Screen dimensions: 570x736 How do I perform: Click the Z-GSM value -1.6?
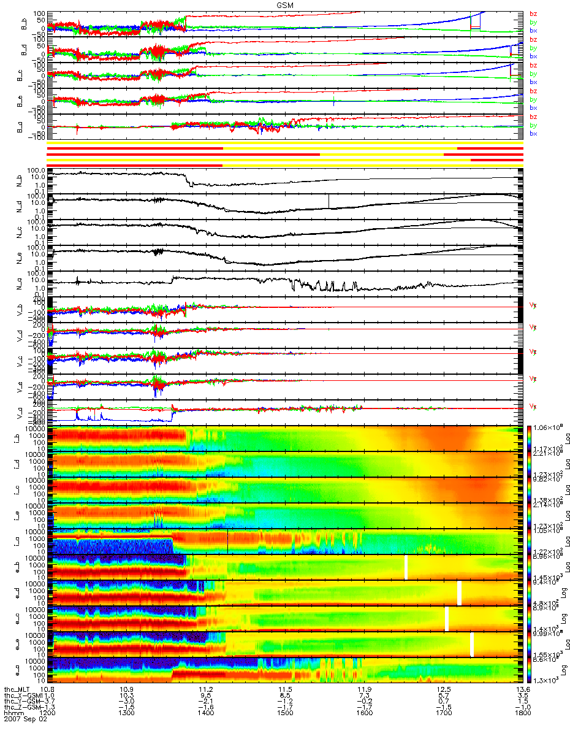206,708
